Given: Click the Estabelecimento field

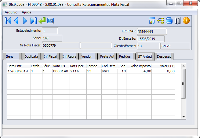Looking at the screenshot, I should pos(50,31).
